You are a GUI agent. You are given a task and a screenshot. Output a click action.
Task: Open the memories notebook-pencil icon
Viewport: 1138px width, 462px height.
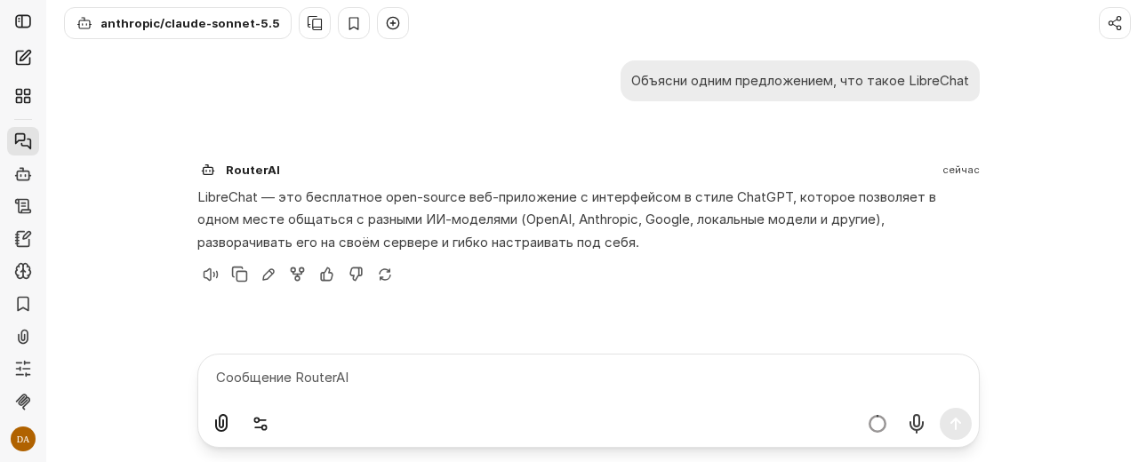(x=23, y=239)
